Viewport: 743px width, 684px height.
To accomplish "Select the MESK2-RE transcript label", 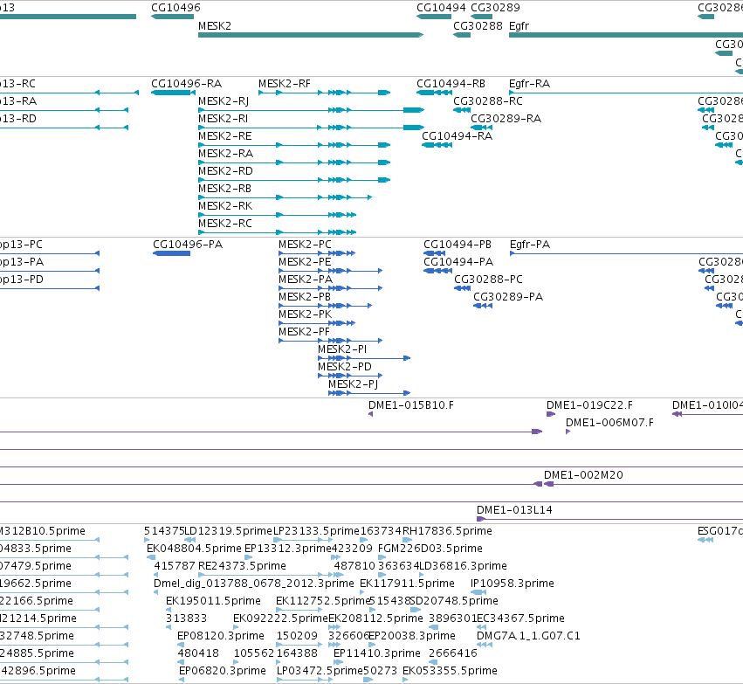I will click(224, 136).
